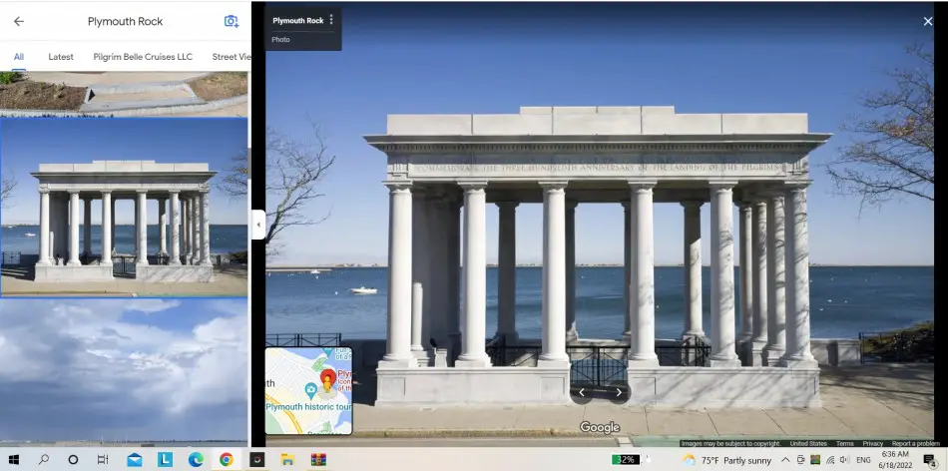This screenshot has height=471, width=948.
Task: Change input language ENG
Action: pyautogui.click(x=863, y=460)
